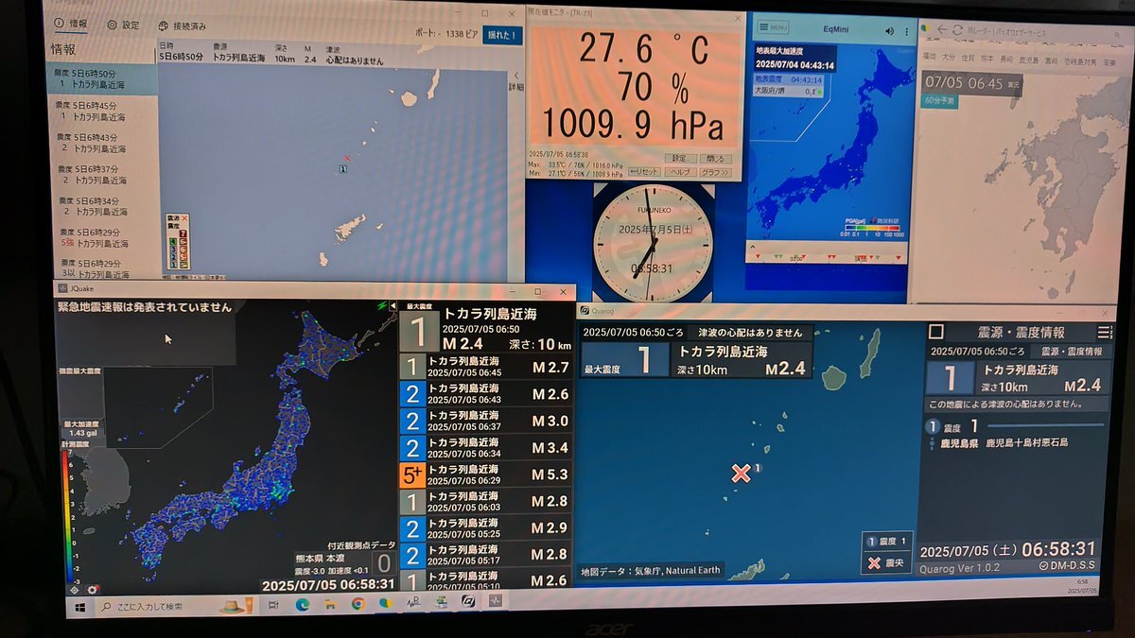This screenshot has width=1135, height=638.
Task: Click the reload icon in rain radar window
Action: [x=956, y=30]
